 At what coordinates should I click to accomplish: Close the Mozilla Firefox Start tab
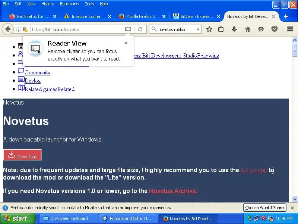click(164, 16)
